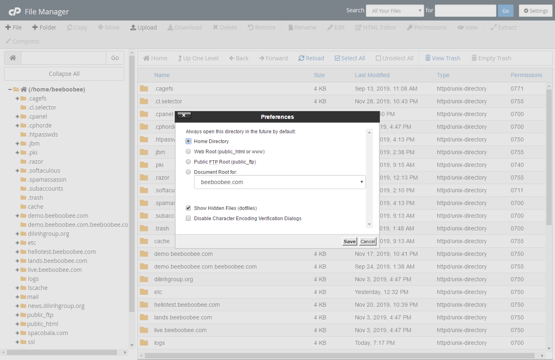Navigate Back in file list
The height and width of the screenshot is (360, 555).
tap(239, 58)
